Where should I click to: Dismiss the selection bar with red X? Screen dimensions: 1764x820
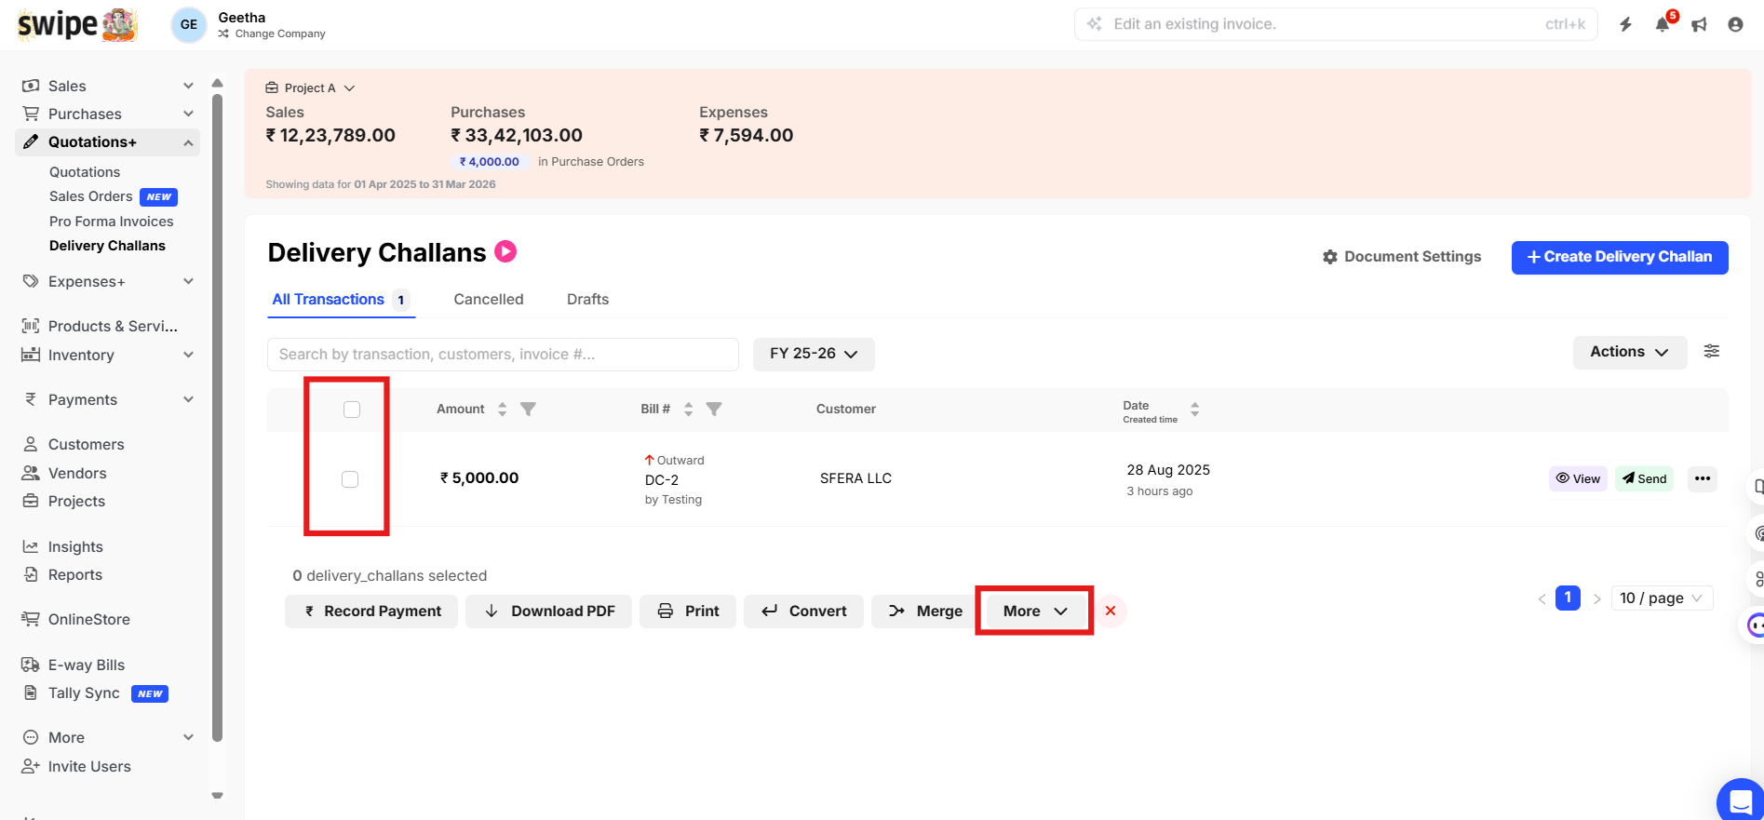click(x=1110, y=611)
